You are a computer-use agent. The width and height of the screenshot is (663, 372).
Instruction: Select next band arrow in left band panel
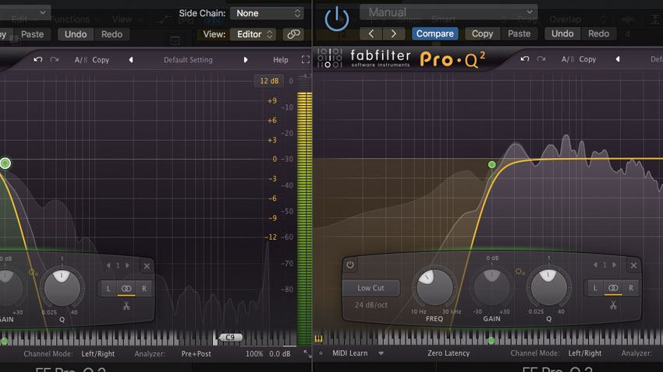pyautogui.click(x=127, y=265)
